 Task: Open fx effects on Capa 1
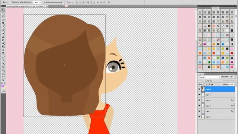pyautogui.click(x=232, y=111)
